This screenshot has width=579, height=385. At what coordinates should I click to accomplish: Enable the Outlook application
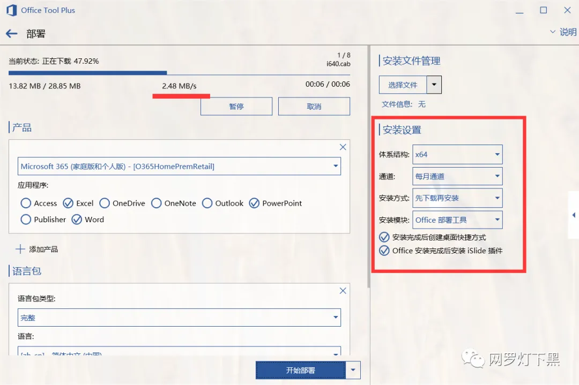pyautogui.click(x=207, y=203)
